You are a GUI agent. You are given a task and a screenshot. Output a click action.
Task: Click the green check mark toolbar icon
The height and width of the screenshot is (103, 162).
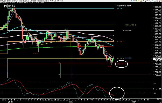click(x=136, y=1)
